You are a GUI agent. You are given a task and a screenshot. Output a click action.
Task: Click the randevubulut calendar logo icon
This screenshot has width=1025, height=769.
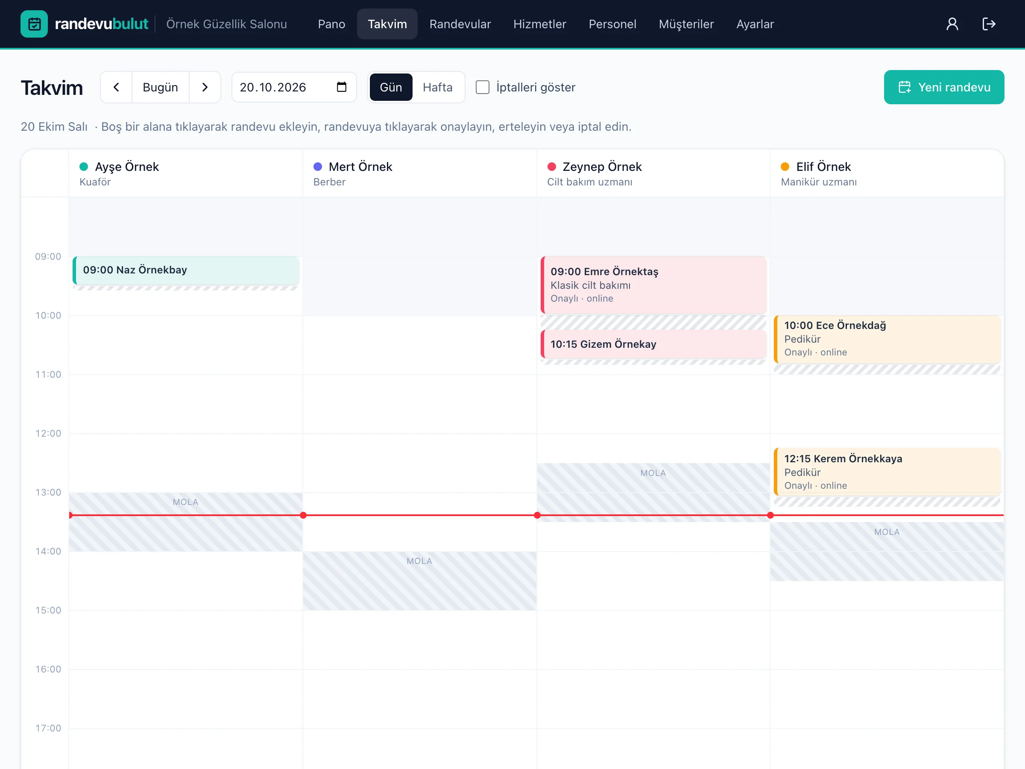pos(34,23)
